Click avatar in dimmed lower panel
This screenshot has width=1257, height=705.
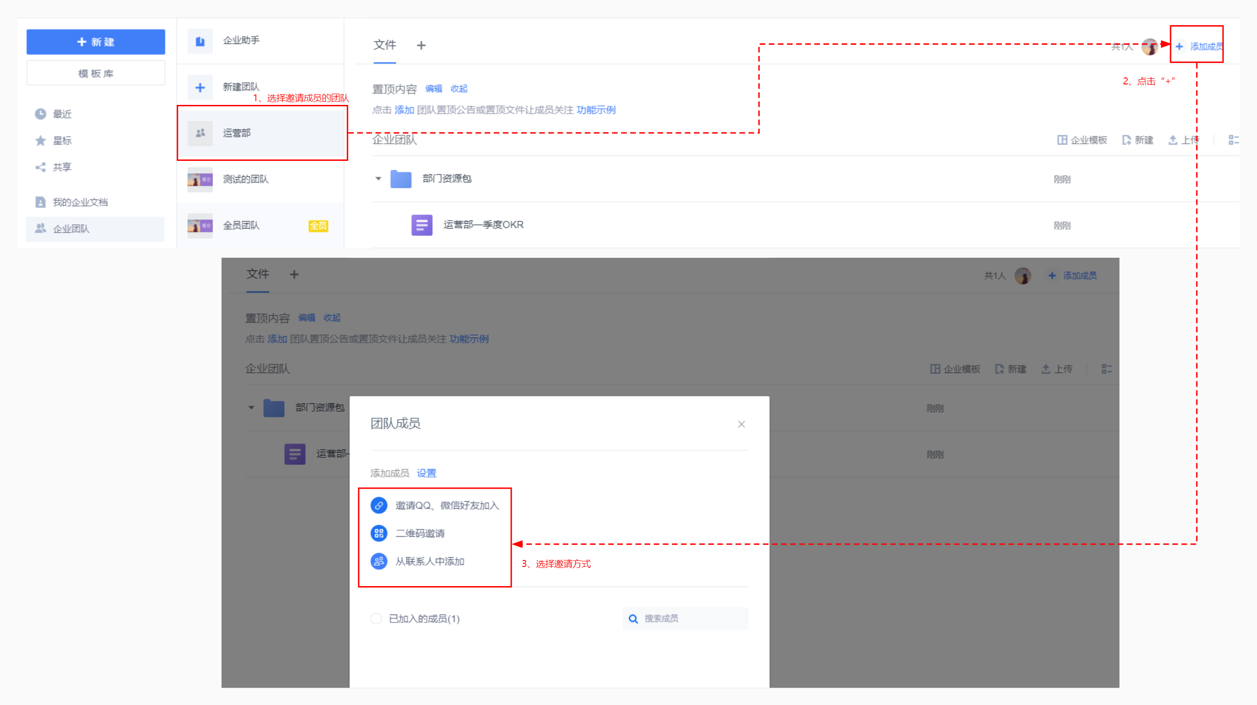click(x=1023, y=276)
